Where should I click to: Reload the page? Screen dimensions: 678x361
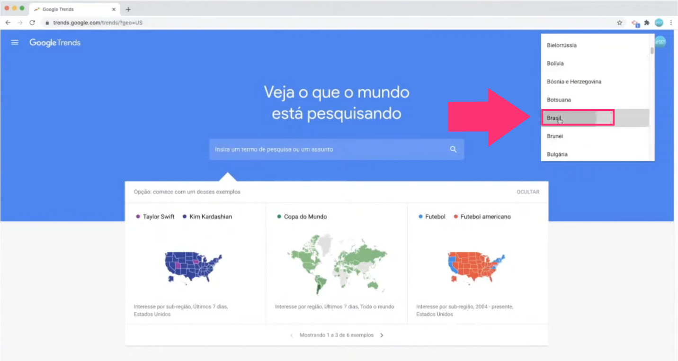(32, 22)
